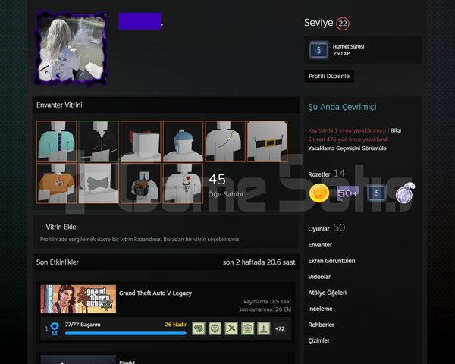Open the Grand Theft Auto V Legacy thumbnail
Viewport: 455px width, 364px height.
point(78,299)
